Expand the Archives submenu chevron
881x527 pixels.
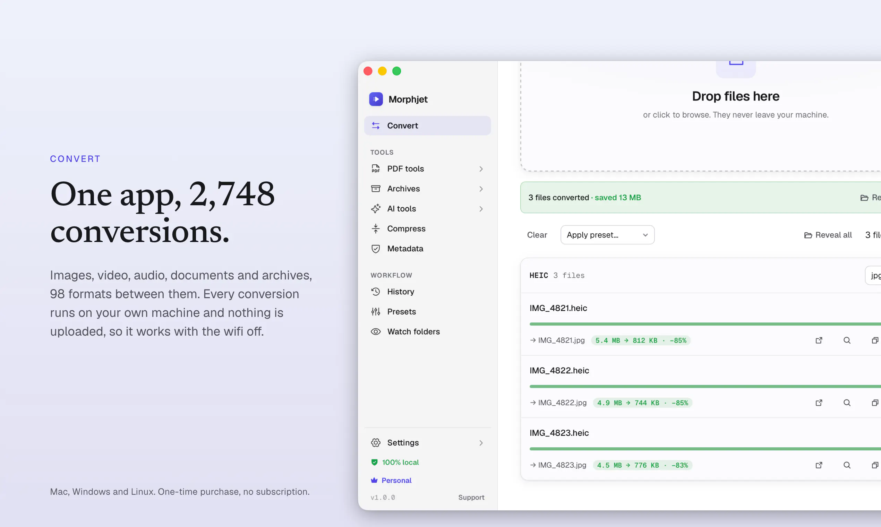(x=481, y=189)
